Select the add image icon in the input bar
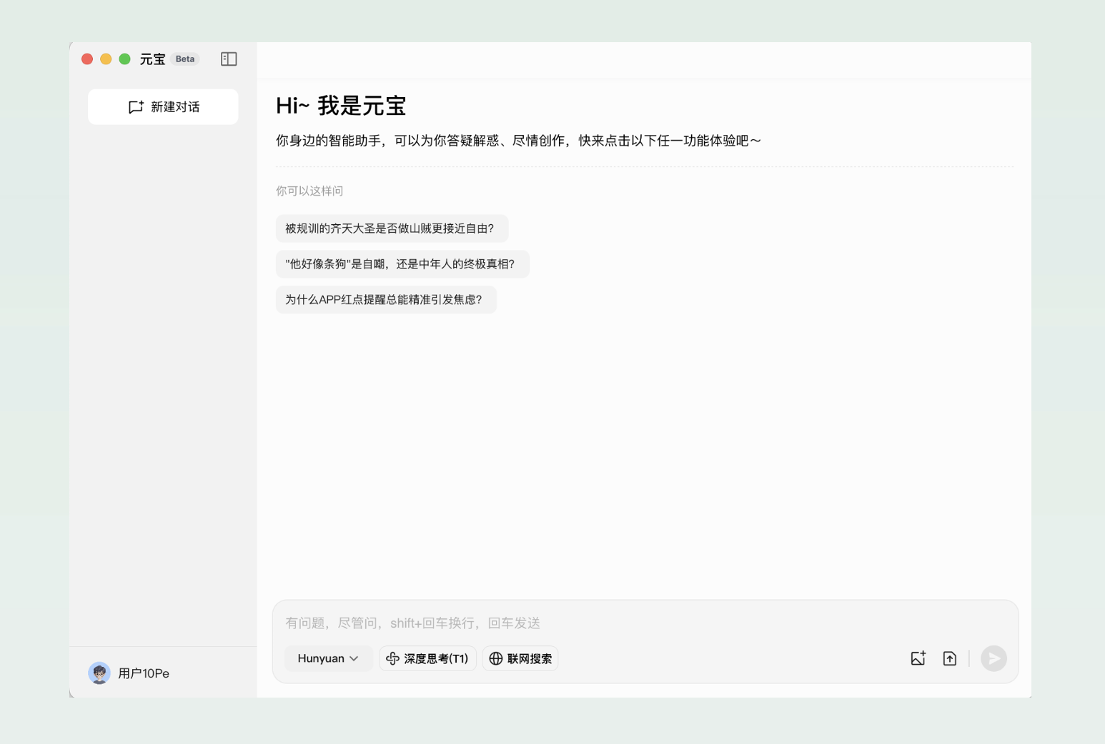The image size is (1105, 744). (x=918, y=658)
